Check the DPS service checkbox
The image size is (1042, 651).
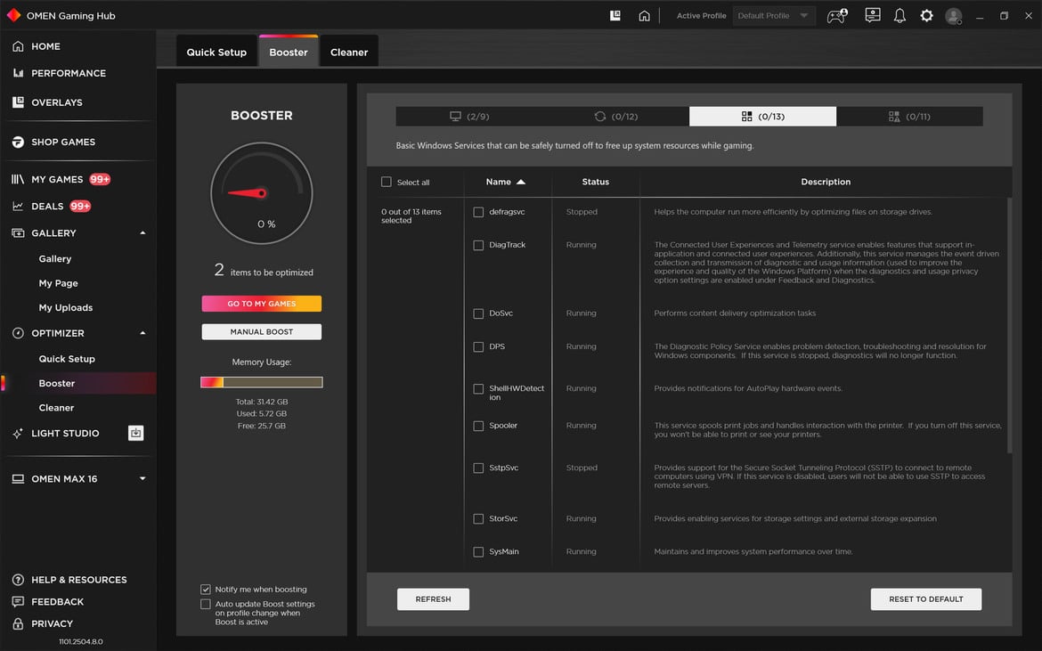[478, 346]
